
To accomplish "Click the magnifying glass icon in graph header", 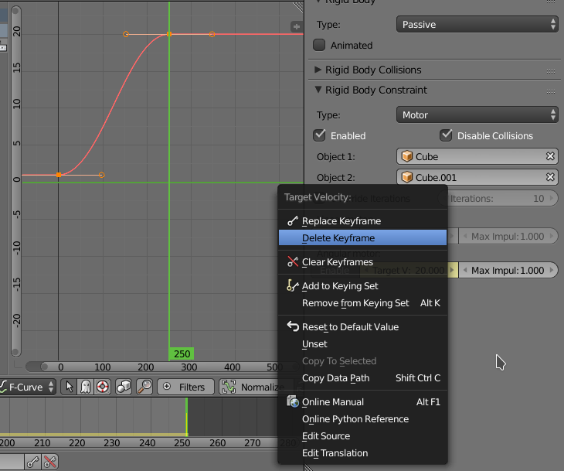I will 144,387.
